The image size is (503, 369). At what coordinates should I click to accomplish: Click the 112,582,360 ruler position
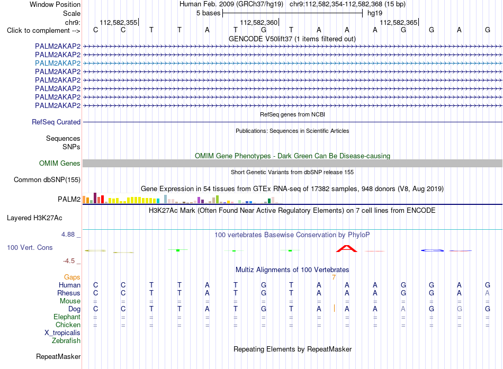[258, 22]
